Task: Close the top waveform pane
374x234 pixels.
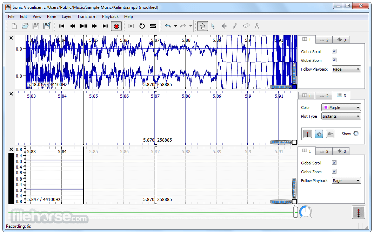Action: coord(11,38)
